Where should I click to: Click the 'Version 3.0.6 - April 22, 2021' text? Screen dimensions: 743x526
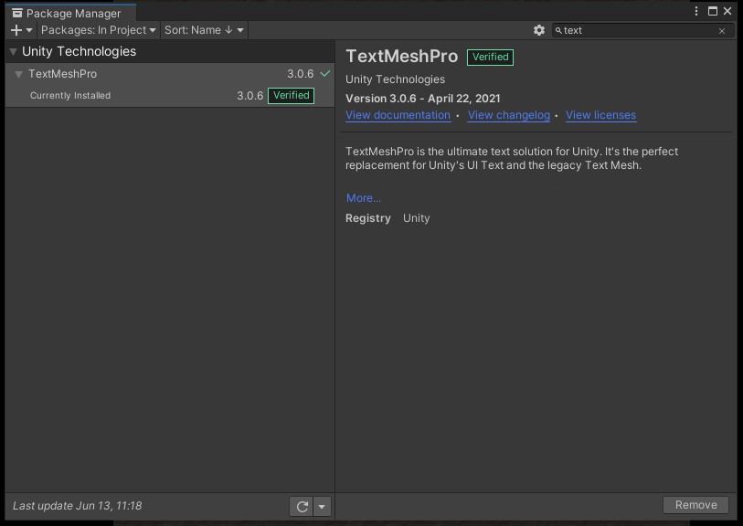click(422, 99)
